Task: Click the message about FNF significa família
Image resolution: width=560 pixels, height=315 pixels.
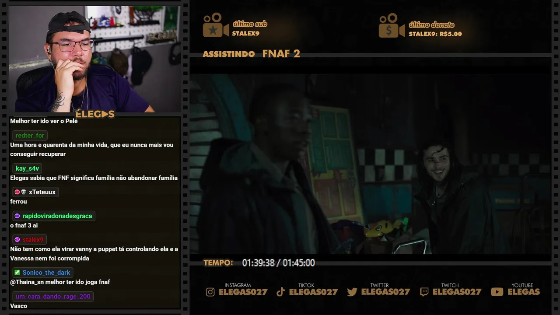Action: tap(94, 178)
